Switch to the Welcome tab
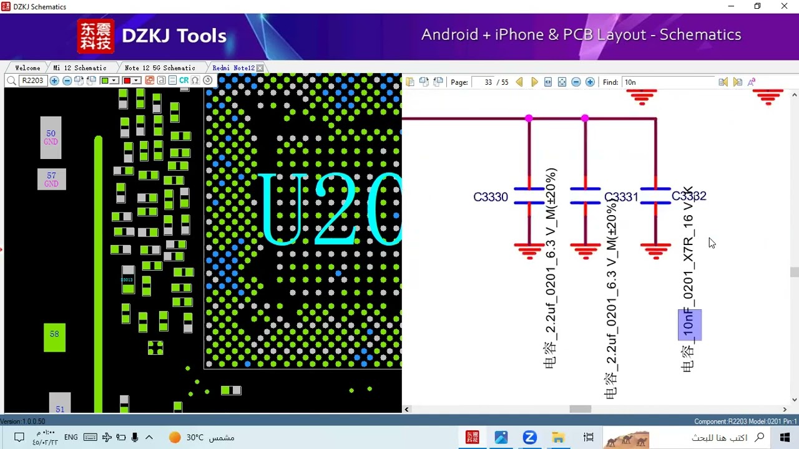 pyautogui.click(x=27, y=67)
